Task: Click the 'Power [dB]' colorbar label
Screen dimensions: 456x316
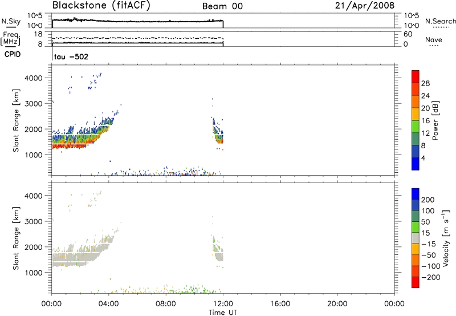Action: coord(435,120)
